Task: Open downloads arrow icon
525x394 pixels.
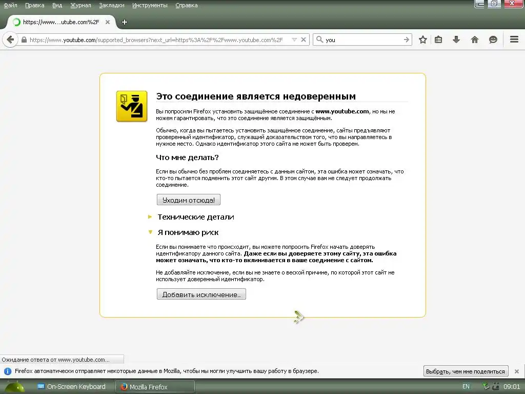Action: click(456, 40)
